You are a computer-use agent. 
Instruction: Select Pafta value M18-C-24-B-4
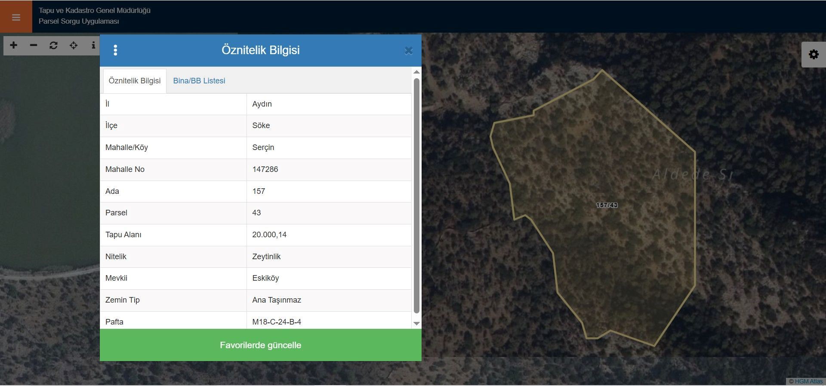[x=329, y=321]
